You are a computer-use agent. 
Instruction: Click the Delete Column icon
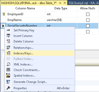(8, 41)
